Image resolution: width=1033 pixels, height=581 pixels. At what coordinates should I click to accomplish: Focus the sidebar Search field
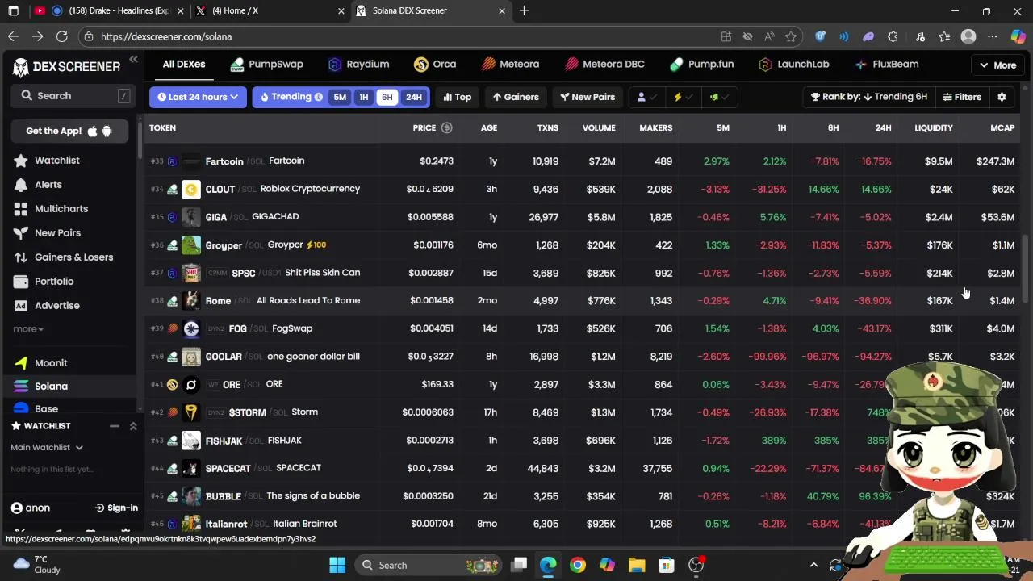pos(73,95)
